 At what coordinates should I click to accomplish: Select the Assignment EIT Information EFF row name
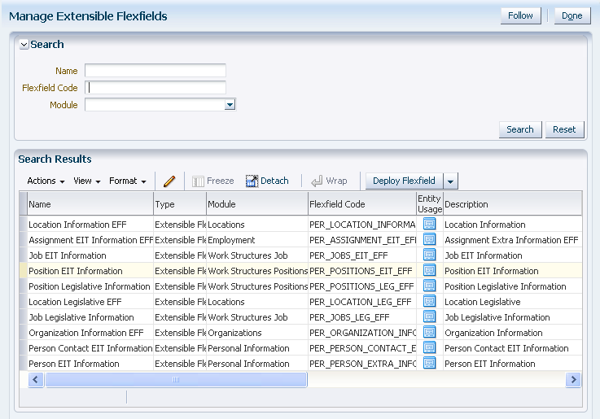click(90, 240)
